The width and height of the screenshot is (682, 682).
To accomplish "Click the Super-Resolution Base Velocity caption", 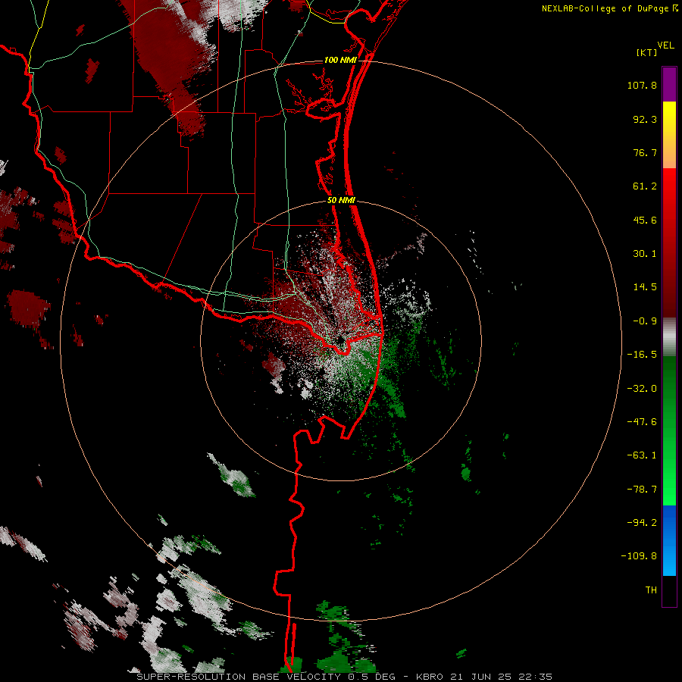I will (344, 677).
